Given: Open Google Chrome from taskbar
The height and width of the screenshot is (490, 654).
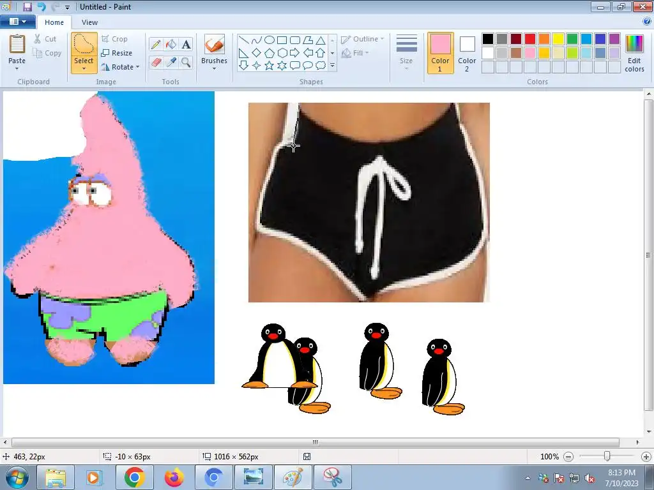Looking at the screenshot, I should (x=134, y=477).
